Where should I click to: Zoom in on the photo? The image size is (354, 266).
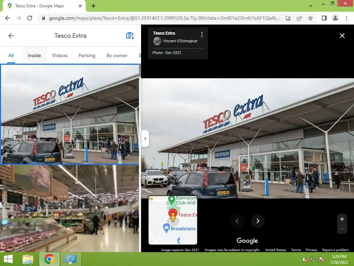(x=342, y=219)
